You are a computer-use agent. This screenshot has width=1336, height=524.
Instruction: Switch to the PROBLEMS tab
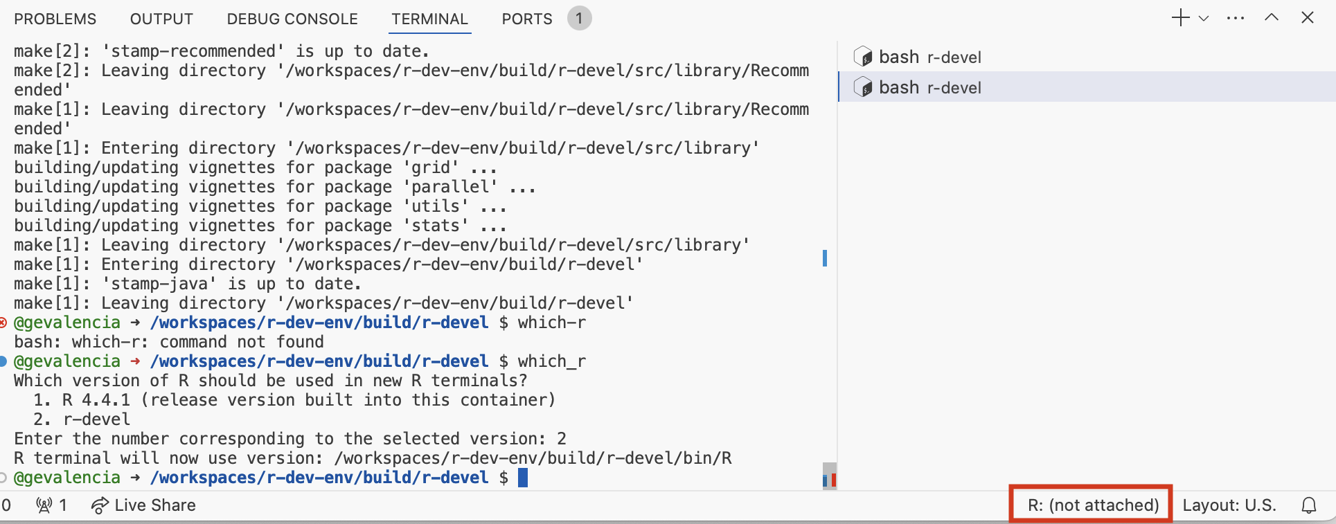(55, 19)
